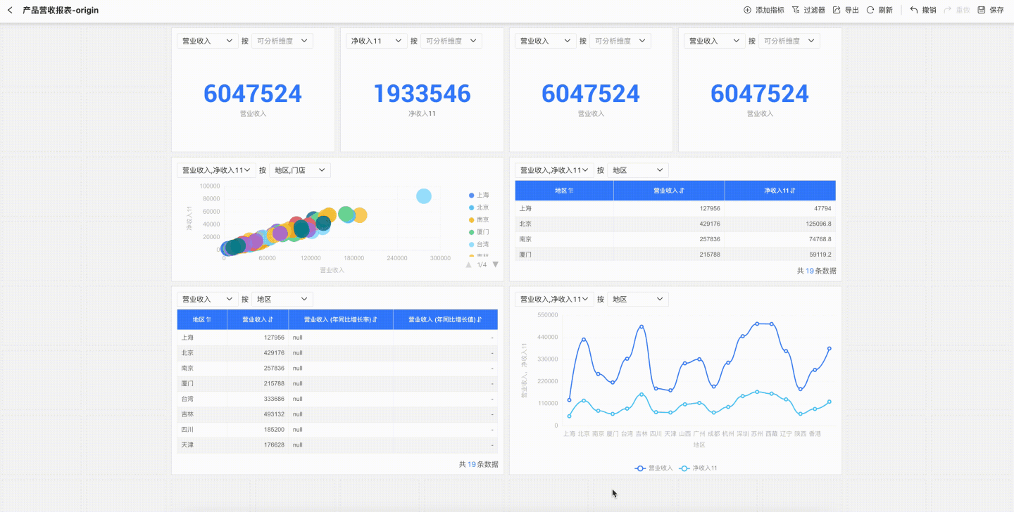Sort by 净收入11 column in right table
The height and width of the screenshot is (512, 1014).
click(780, 191)
